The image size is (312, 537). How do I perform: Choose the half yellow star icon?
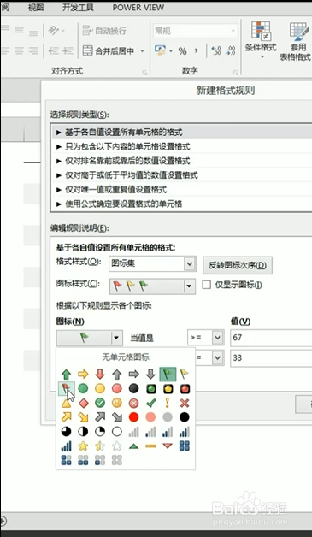point(100,446)
